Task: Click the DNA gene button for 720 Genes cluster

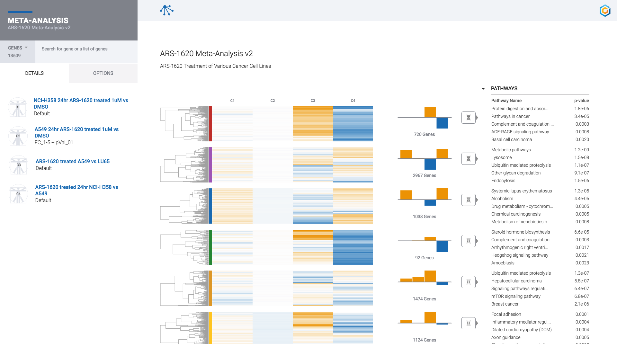Action: pos(468,118)
